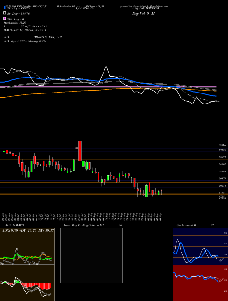Click the white 50 Day legend swatch
The width and height of the screenshot is (228, 301).
click(5, 13)
